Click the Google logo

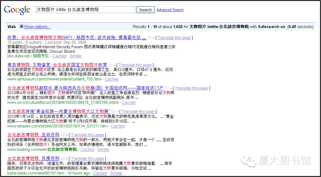click(x=18, y=10)
